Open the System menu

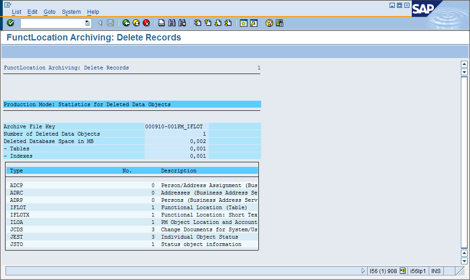click(x=71, y=11)
